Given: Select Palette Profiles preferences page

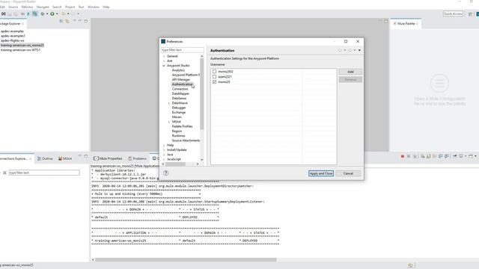Looking at the screenshot, I should pos(182,126).
